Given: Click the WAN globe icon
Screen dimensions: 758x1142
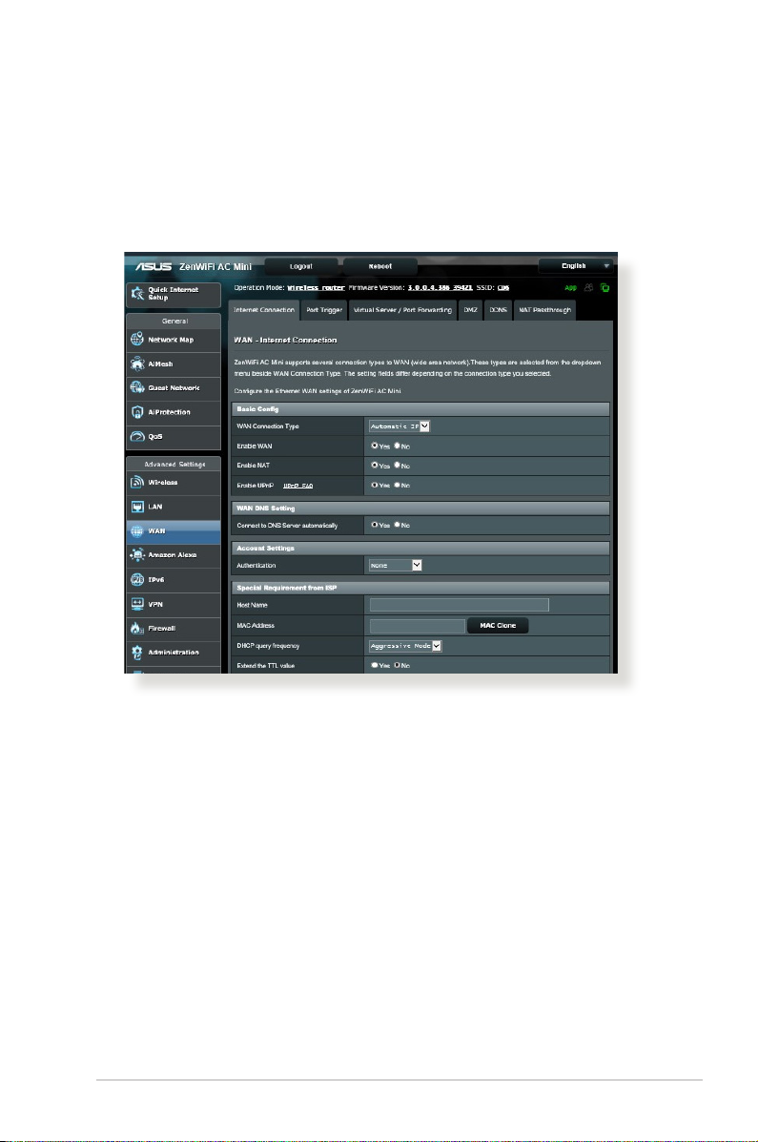Looking at the screenshot, I should [x=137, y=531].
